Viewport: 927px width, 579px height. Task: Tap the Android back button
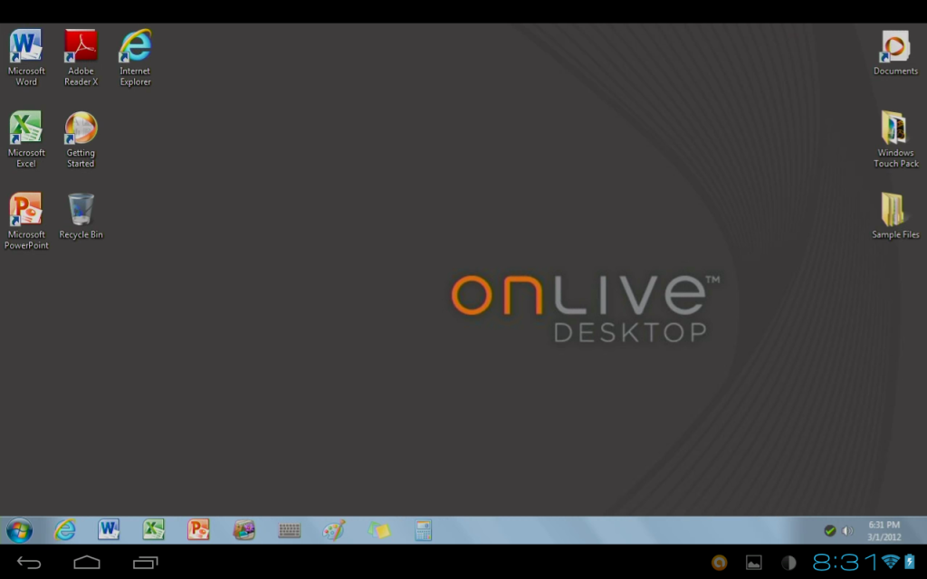(28, 563)
